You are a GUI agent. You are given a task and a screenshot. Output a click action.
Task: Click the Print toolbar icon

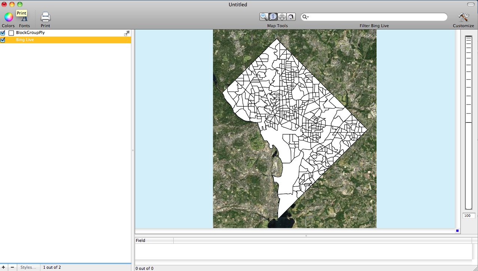(x=45, y=17)
